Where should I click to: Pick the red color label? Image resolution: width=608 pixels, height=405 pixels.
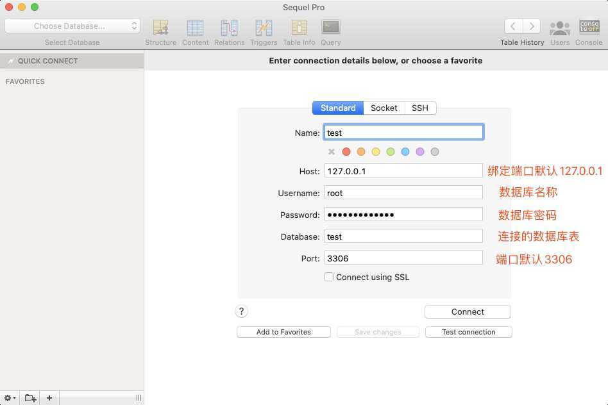pyautogui.click(x=346, y=151)
